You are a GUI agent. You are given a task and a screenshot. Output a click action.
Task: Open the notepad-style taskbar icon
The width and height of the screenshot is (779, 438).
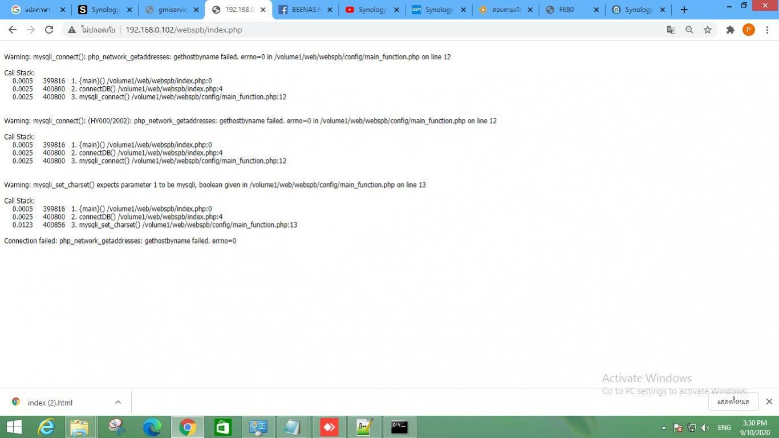point(293,427)
